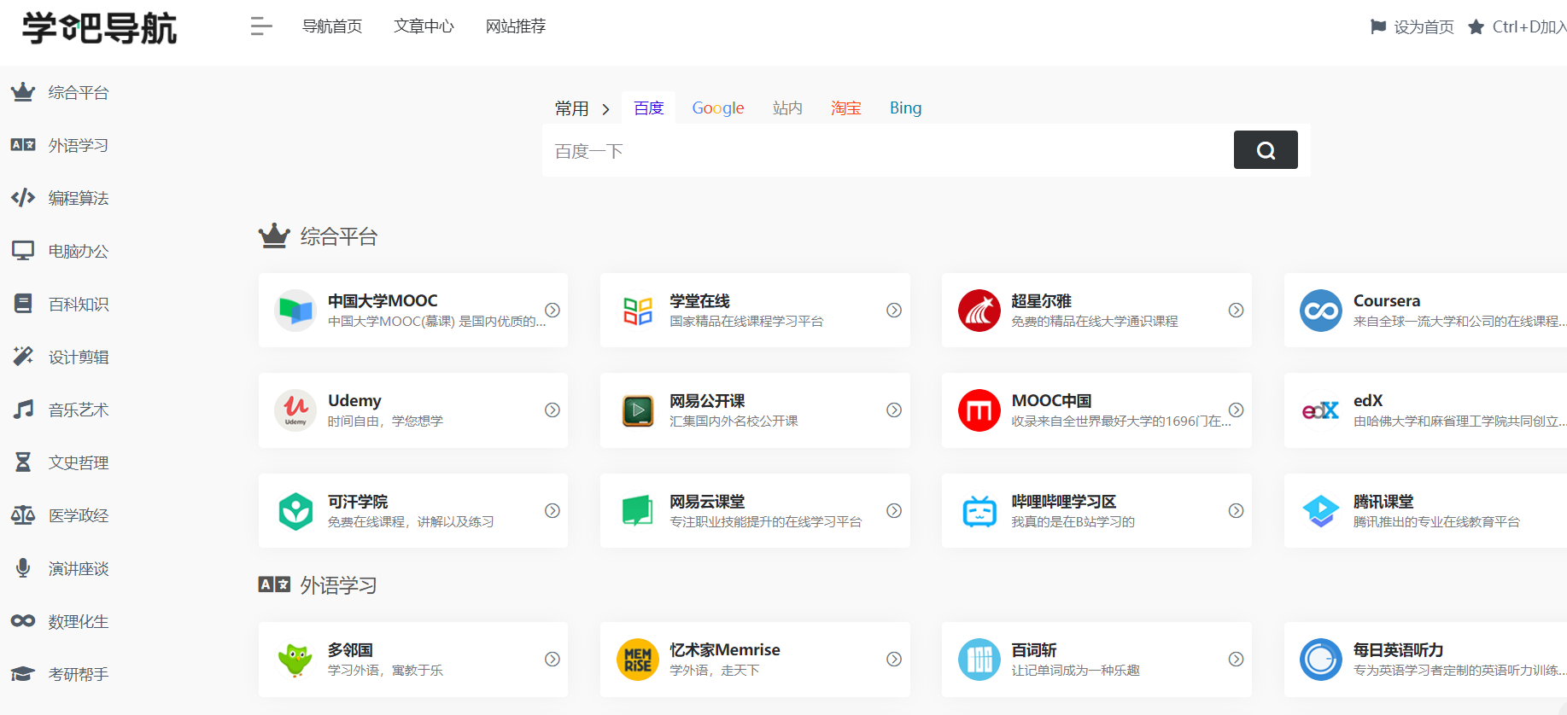
Task: Select 音乐艺术 music note icon in sidebar
Action: pyautogui.click(x=23, y=410)
